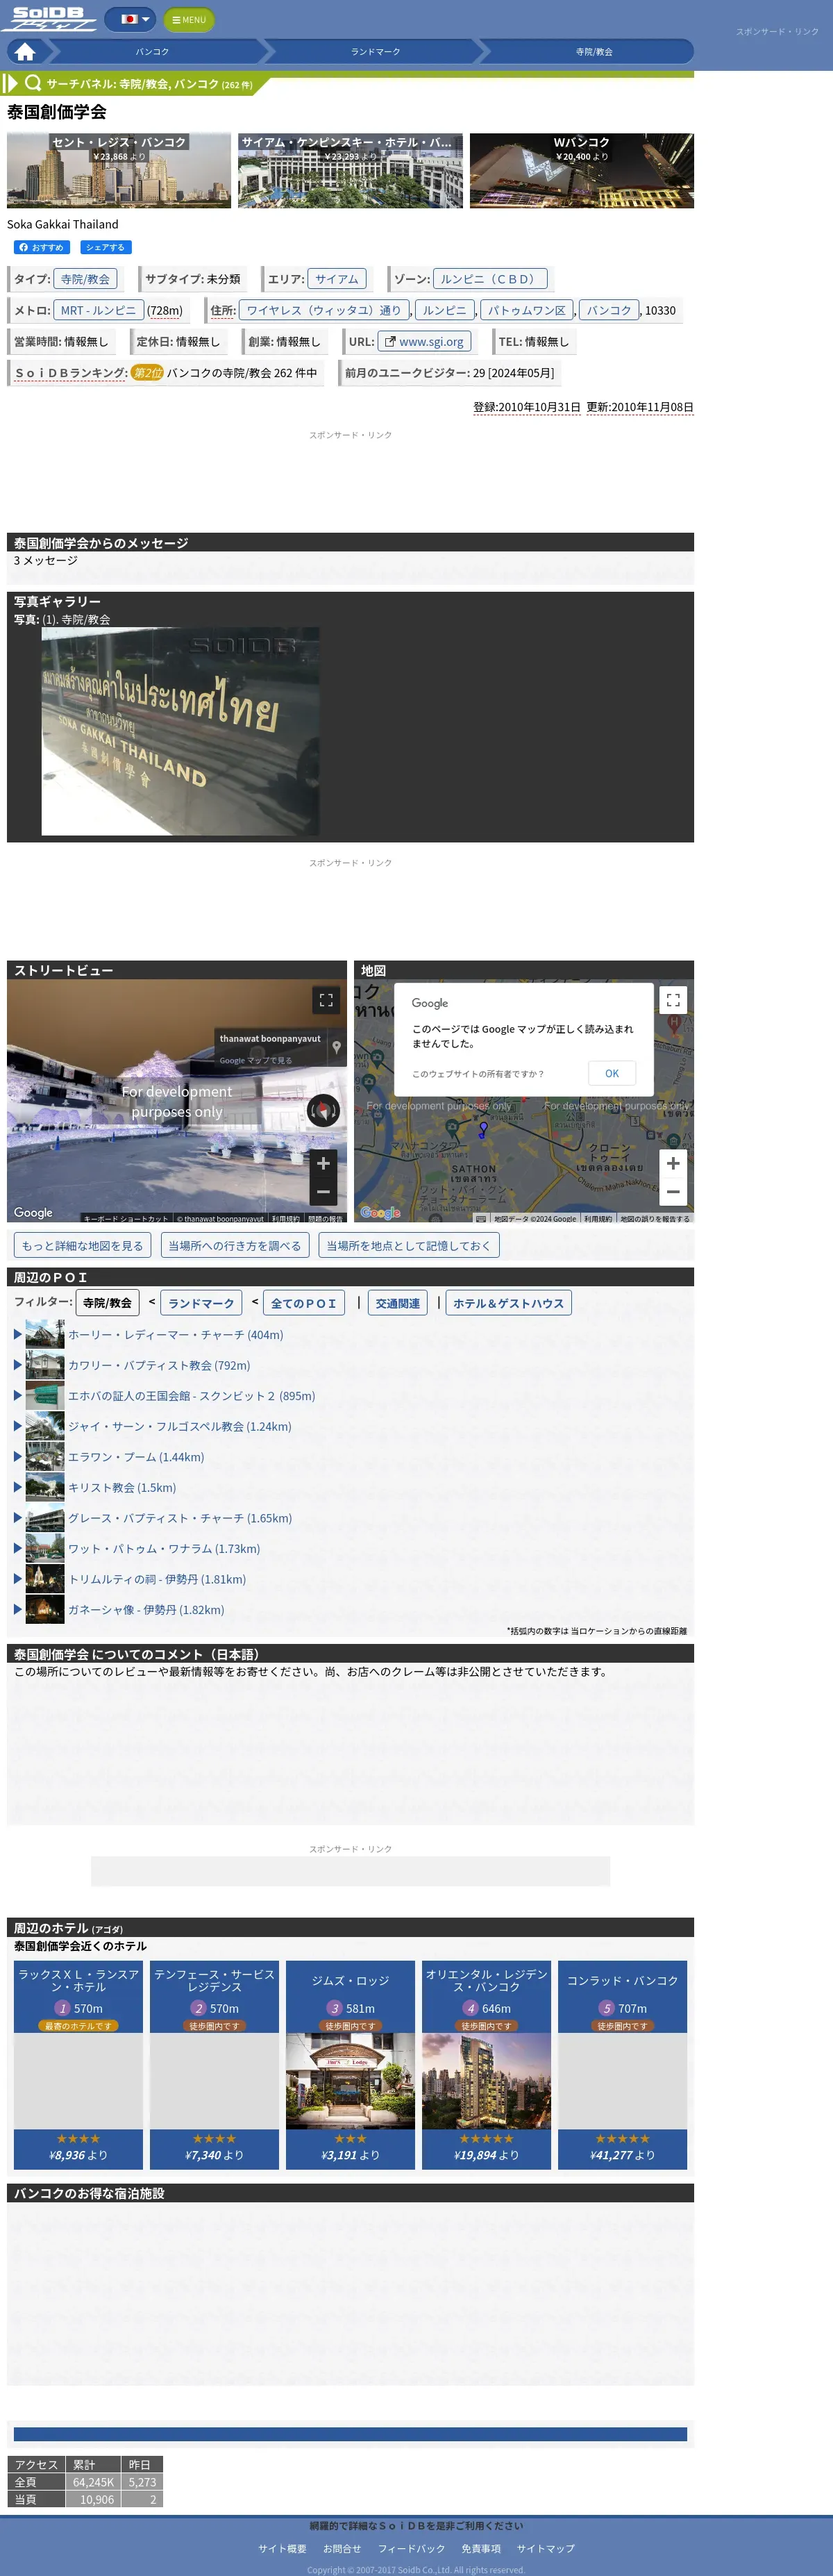Select the ランドマーク breadcrumb tab
The image size is (833, 2576).
tap(375, 51)
